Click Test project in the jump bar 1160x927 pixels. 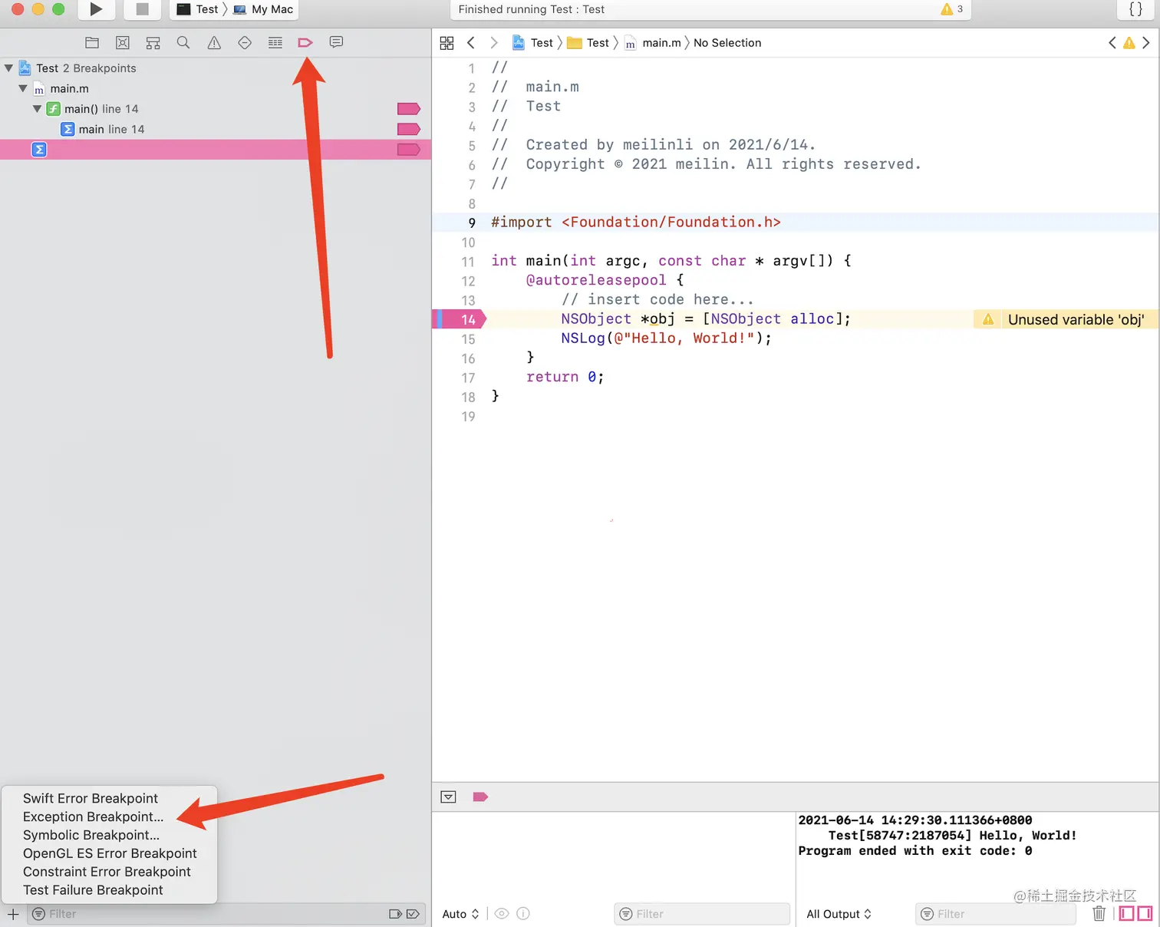[532, 43]
